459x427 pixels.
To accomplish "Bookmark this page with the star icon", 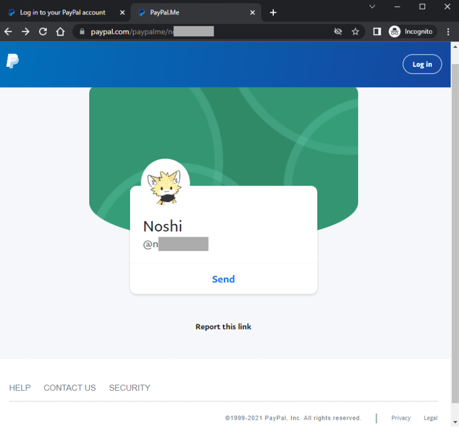I will click(x=355, y=32).
